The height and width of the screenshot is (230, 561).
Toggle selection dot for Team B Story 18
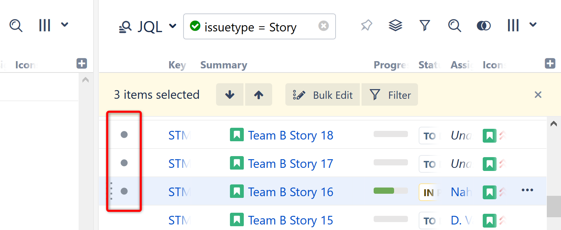click(124, 135)
